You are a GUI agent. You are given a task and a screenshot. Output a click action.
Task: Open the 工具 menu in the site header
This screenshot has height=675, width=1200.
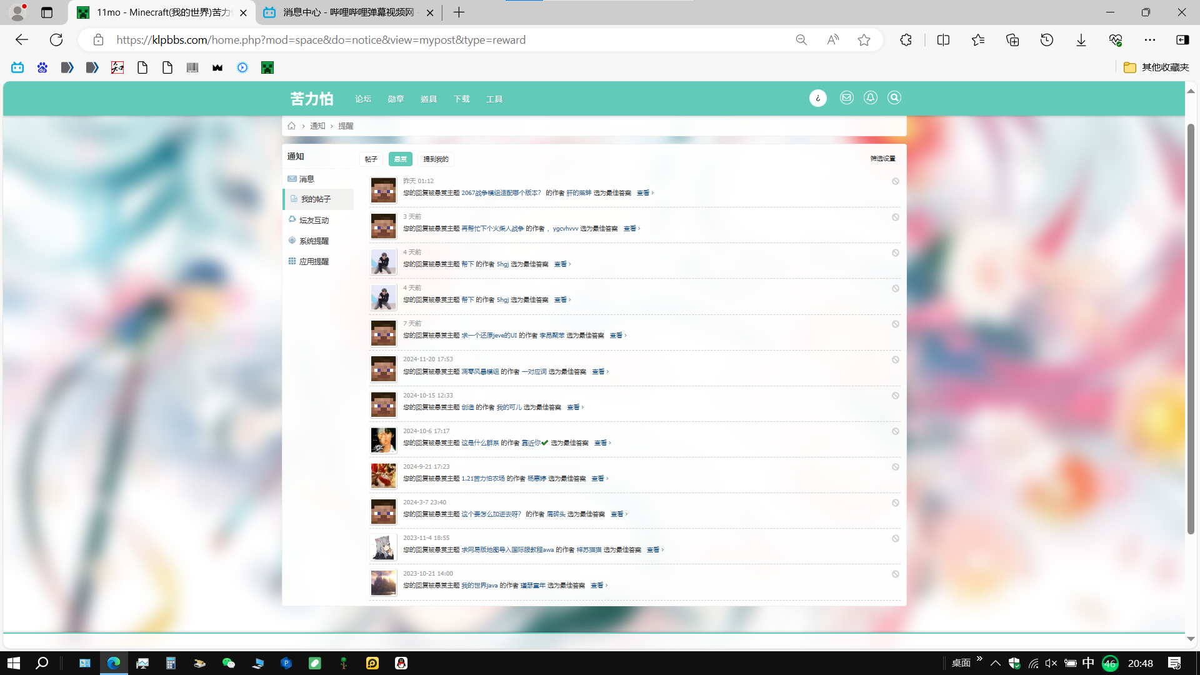click(494, 99)
